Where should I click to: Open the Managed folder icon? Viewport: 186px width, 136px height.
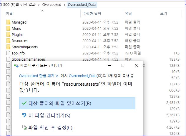click(x=8, y=22)
